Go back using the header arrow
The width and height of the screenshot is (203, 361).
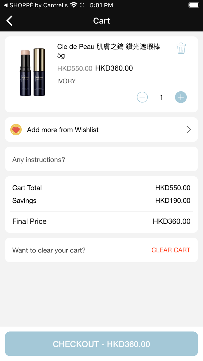10,21
